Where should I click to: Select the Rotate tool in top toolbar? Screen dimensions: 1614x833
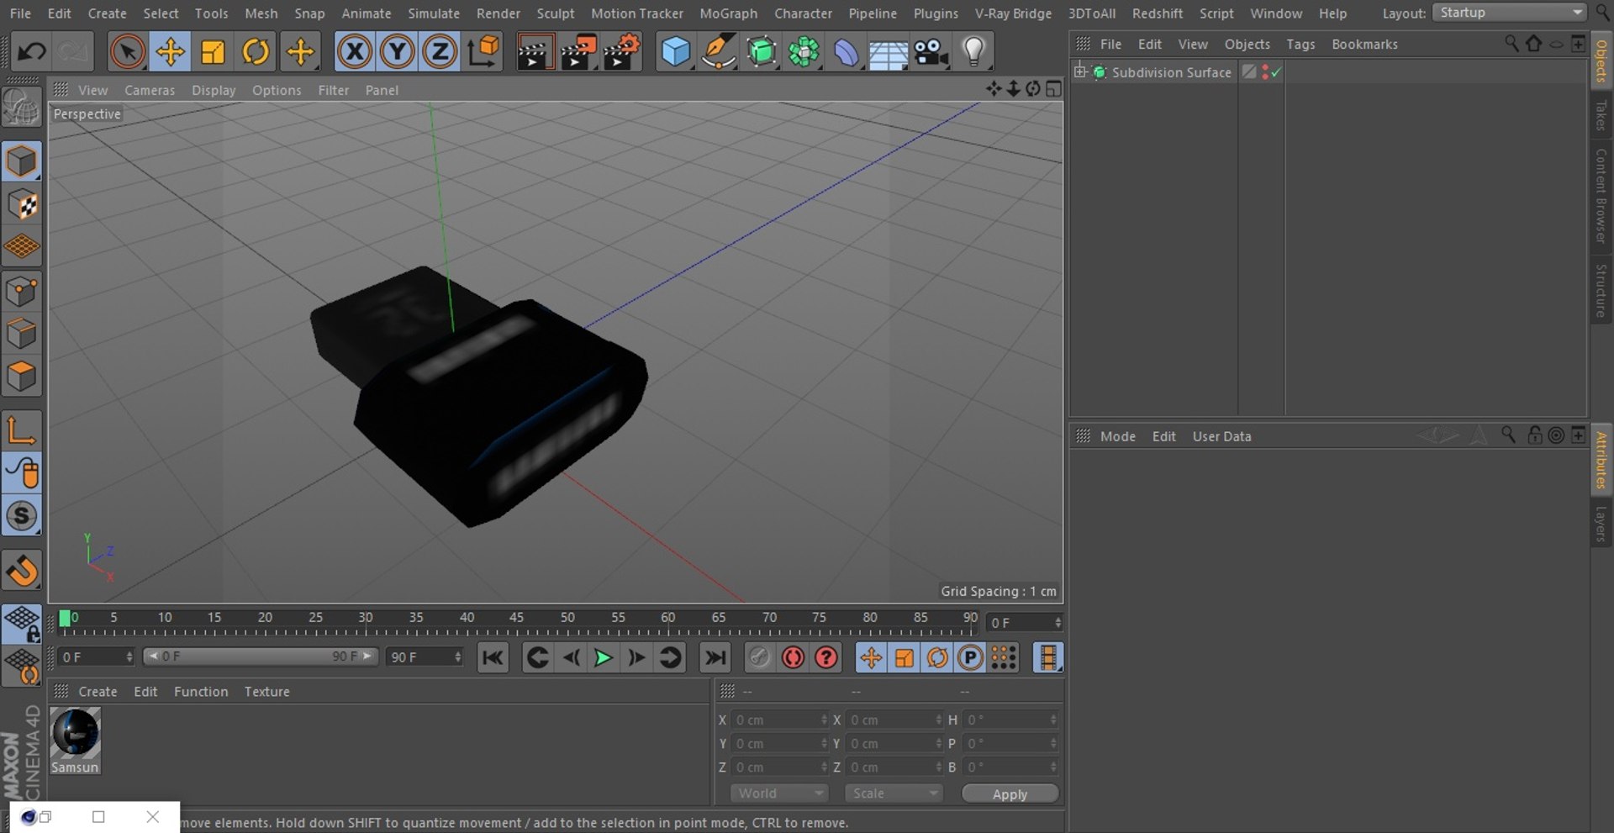[x=256, y=52]
